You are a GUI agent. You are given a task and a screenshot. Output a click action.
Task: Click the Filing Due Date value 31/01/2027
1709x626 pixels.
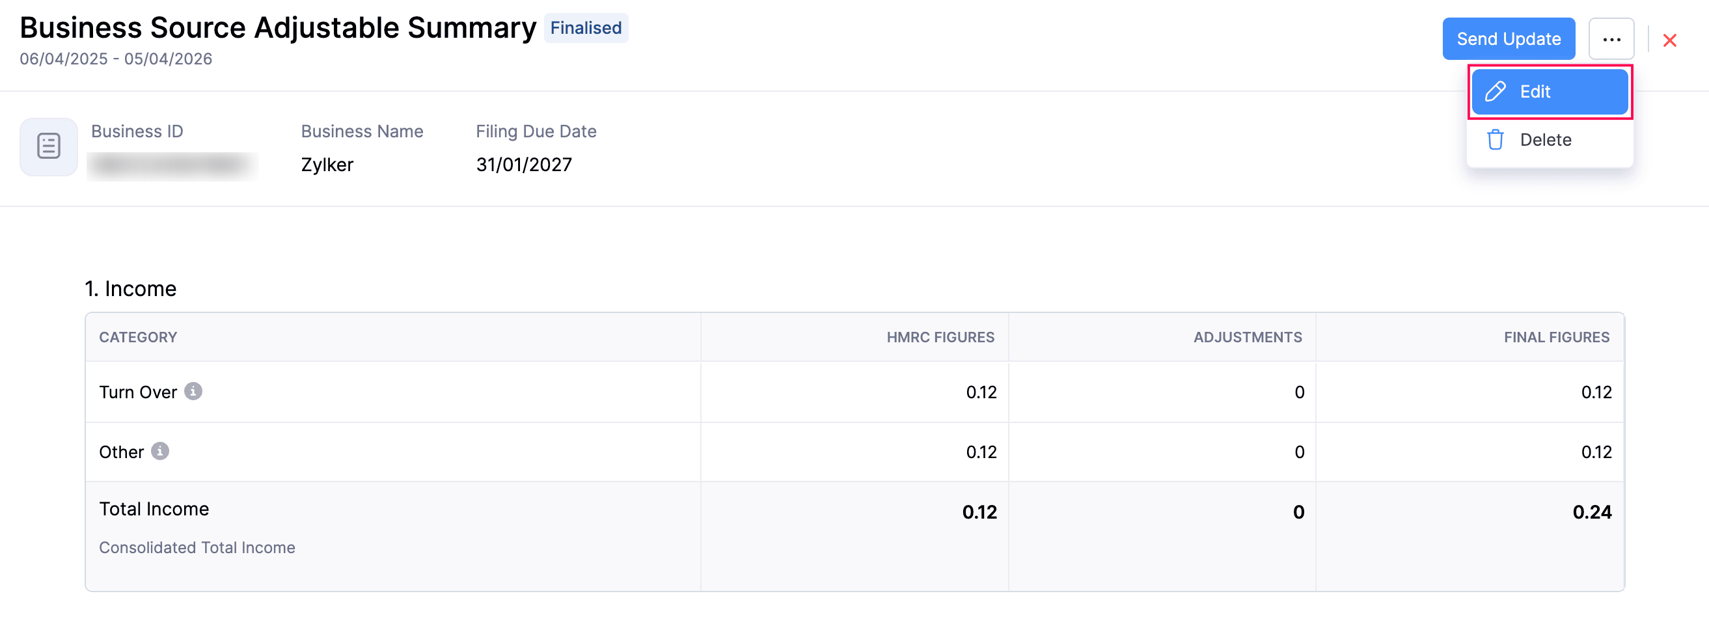[x=523, y=165]
